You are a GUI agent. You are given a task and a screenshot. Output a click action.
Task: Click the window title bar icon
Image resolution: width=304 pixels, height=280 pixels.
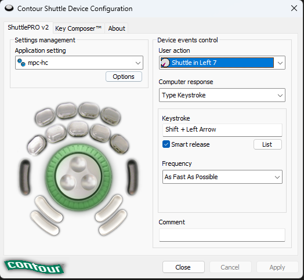tap(9, 8)
